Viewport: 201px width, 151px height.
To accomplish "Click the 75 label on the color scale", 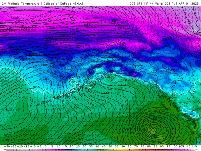I will [x=142, y=146].
